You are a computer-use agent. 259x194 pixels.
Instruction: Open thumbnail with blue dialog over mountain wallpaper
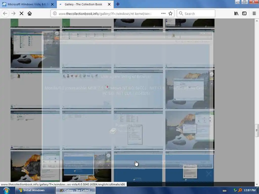(x=87, y=167)
